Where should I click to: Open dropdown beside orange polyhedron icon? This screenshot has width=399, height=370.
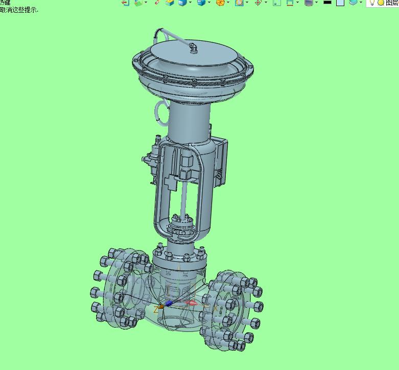[228, 2]
